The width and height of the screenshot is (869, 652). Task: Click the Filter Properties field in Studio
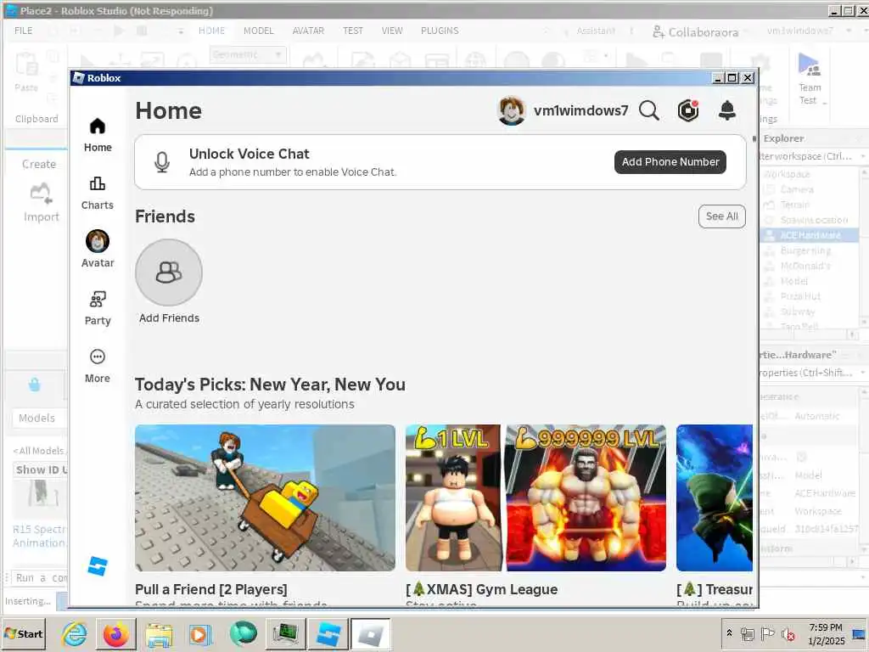coord(808,373)
